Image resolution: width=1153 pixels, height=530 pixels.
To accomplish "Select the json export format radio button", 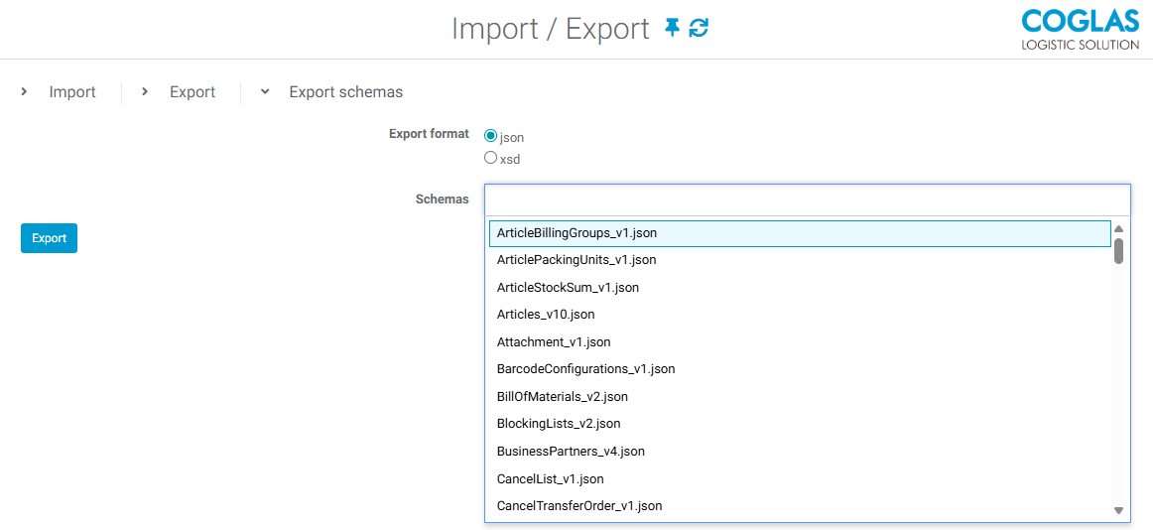I will click(x=490, y=136).
